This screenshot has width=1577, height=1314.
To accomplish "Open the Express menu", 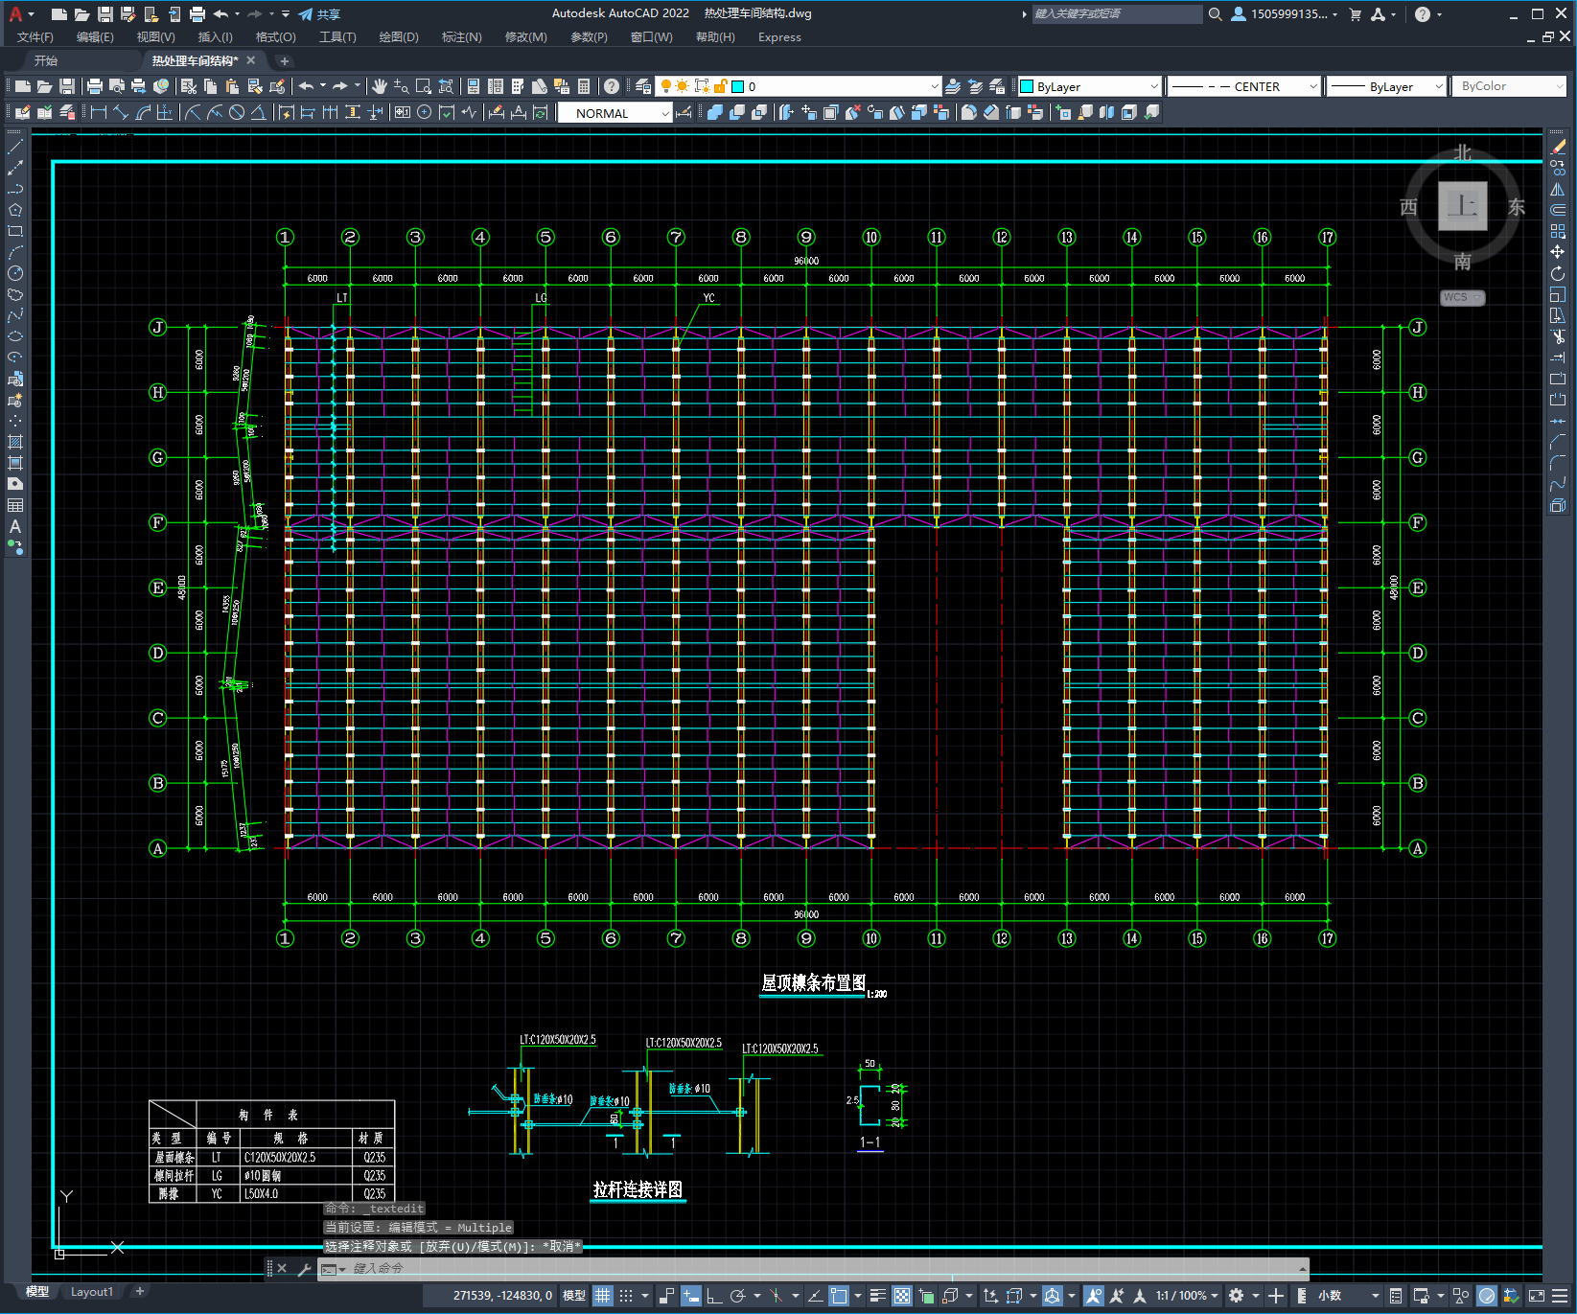I will point(779,37).
